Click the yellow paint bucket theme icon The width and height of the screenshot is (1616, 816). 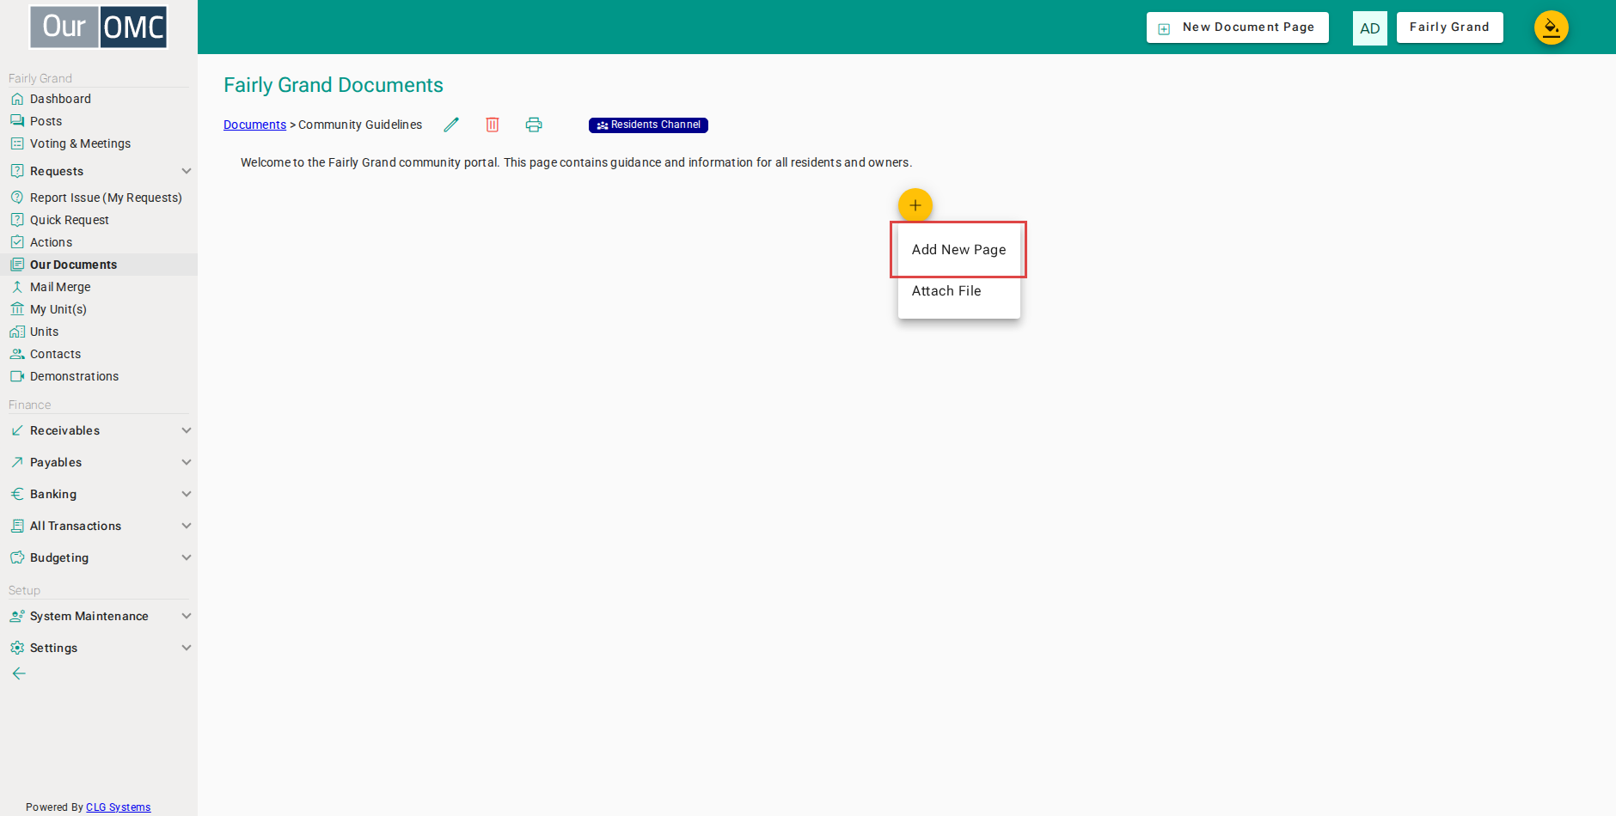1552,27
